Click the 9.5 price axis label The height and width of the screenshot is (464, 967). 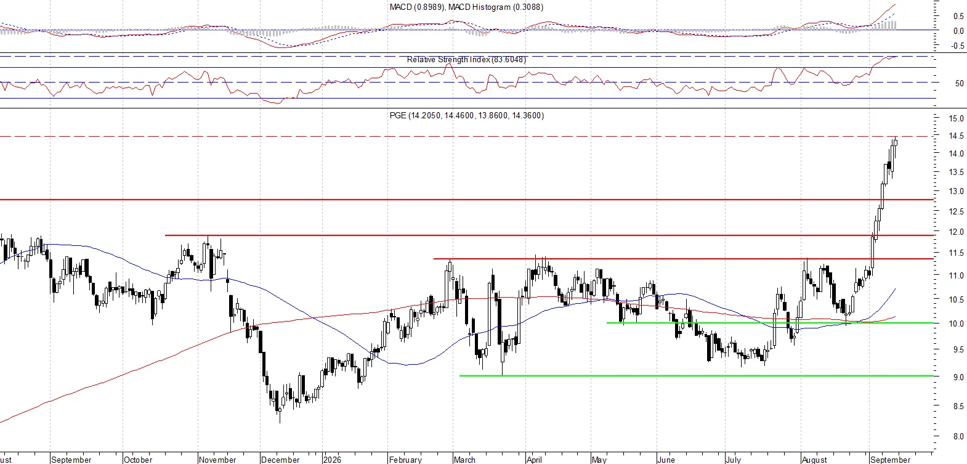point(958,349)
